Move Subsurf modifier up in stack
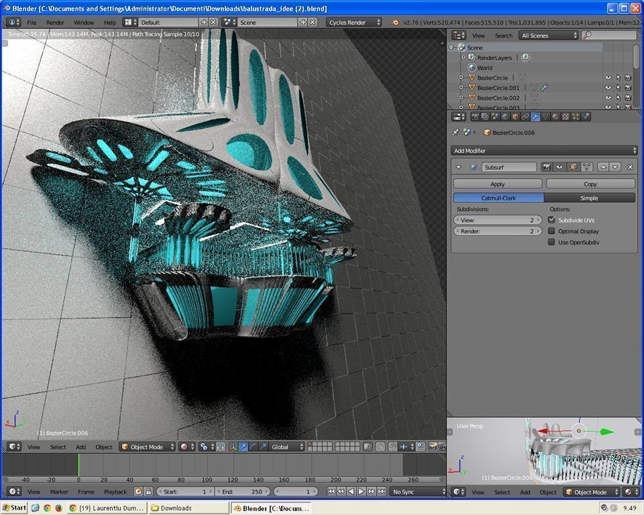Image resolution: width=644 pixels, height=515 pixels. coord(603,167)
